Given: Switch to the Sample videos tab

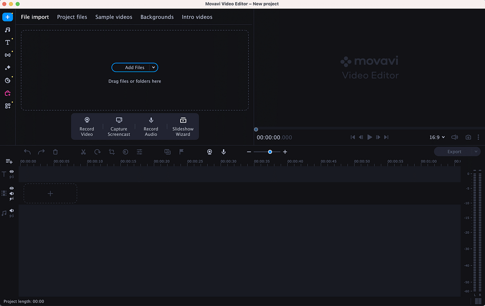Looking at the screenshot, I should [114, 17].
